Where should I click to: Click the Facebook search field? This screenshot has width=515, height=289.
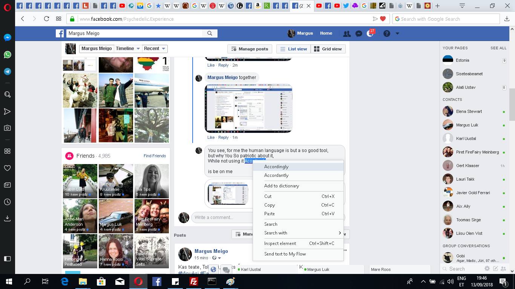click(x=135, y=33)
